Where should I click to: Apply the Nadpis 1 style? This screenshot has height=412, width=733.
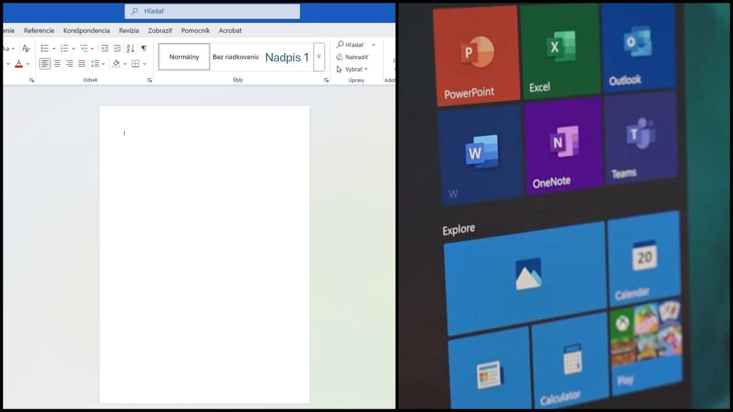click(287, 57)
